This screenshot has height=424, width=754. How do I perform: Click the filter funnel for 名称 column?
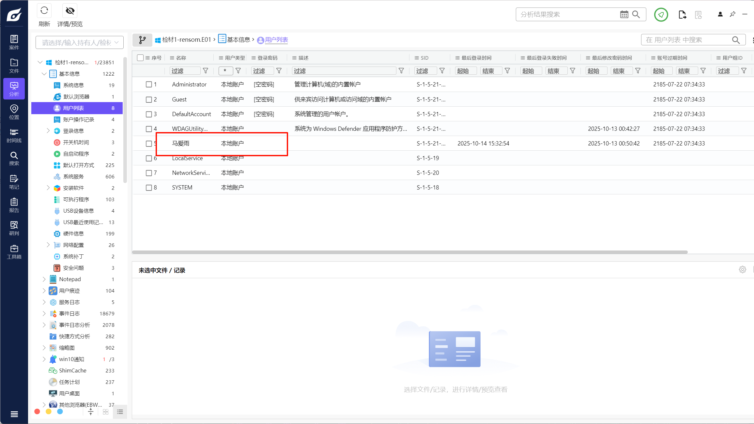(206, 71)
